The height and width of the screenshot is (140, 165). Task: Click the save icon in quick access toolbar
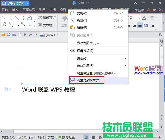click(9, 35)
